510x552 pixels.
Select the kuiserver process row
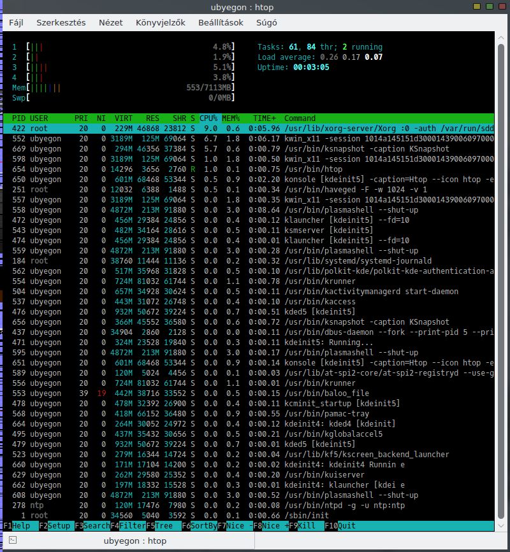click(x=249, y=475)
